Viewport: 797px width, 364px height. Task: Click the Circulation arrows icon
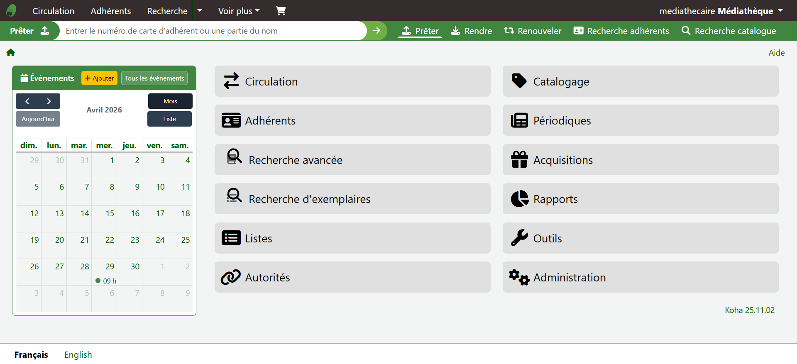[231, 81]
